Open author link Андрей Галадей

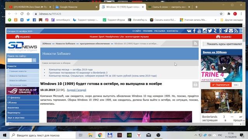pyautogui.click(x=76, y=90)
